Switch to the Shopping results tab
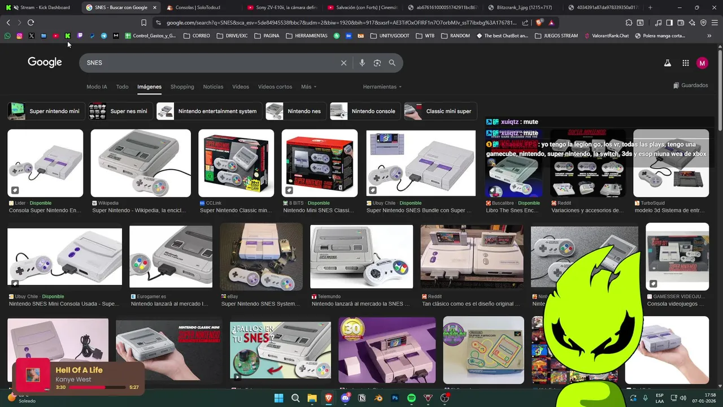Viewport: 723px width, 407px height. (182, 87)
